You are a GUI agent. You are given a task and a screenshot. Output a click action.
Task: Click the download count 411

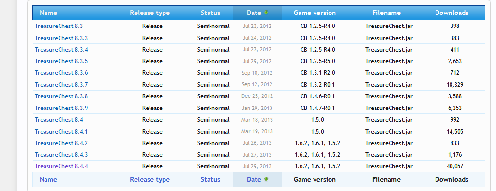coord(455,50)
